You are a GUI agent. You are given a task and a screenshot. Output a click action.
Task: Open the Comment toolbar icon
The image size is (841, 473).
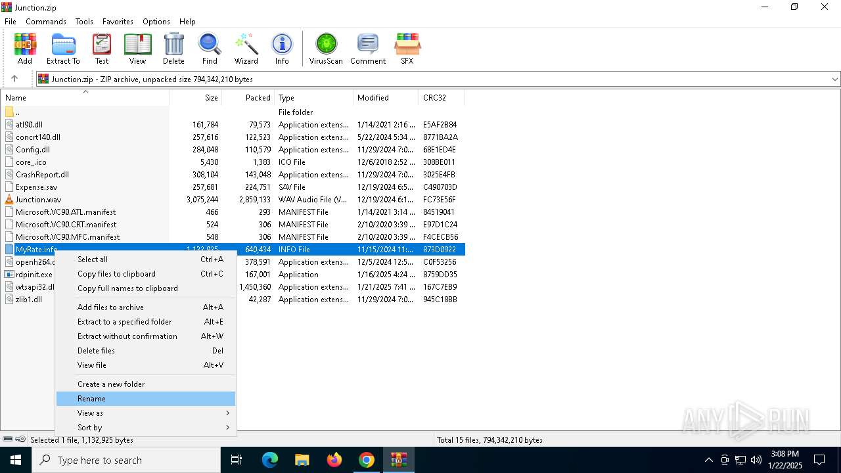pyautogui.click(x=368, y=49)
